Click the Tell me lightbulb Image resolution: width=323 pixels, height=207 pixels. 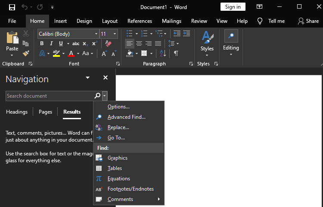pyautogui.click(x=260, y=21)
